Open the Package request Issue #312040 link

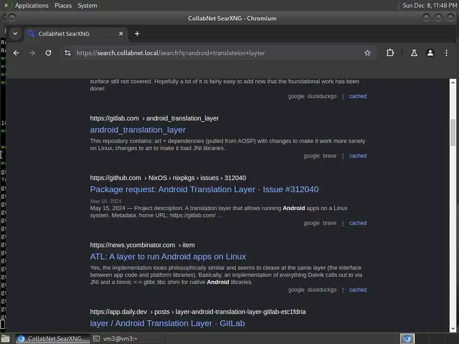point(204,189)
